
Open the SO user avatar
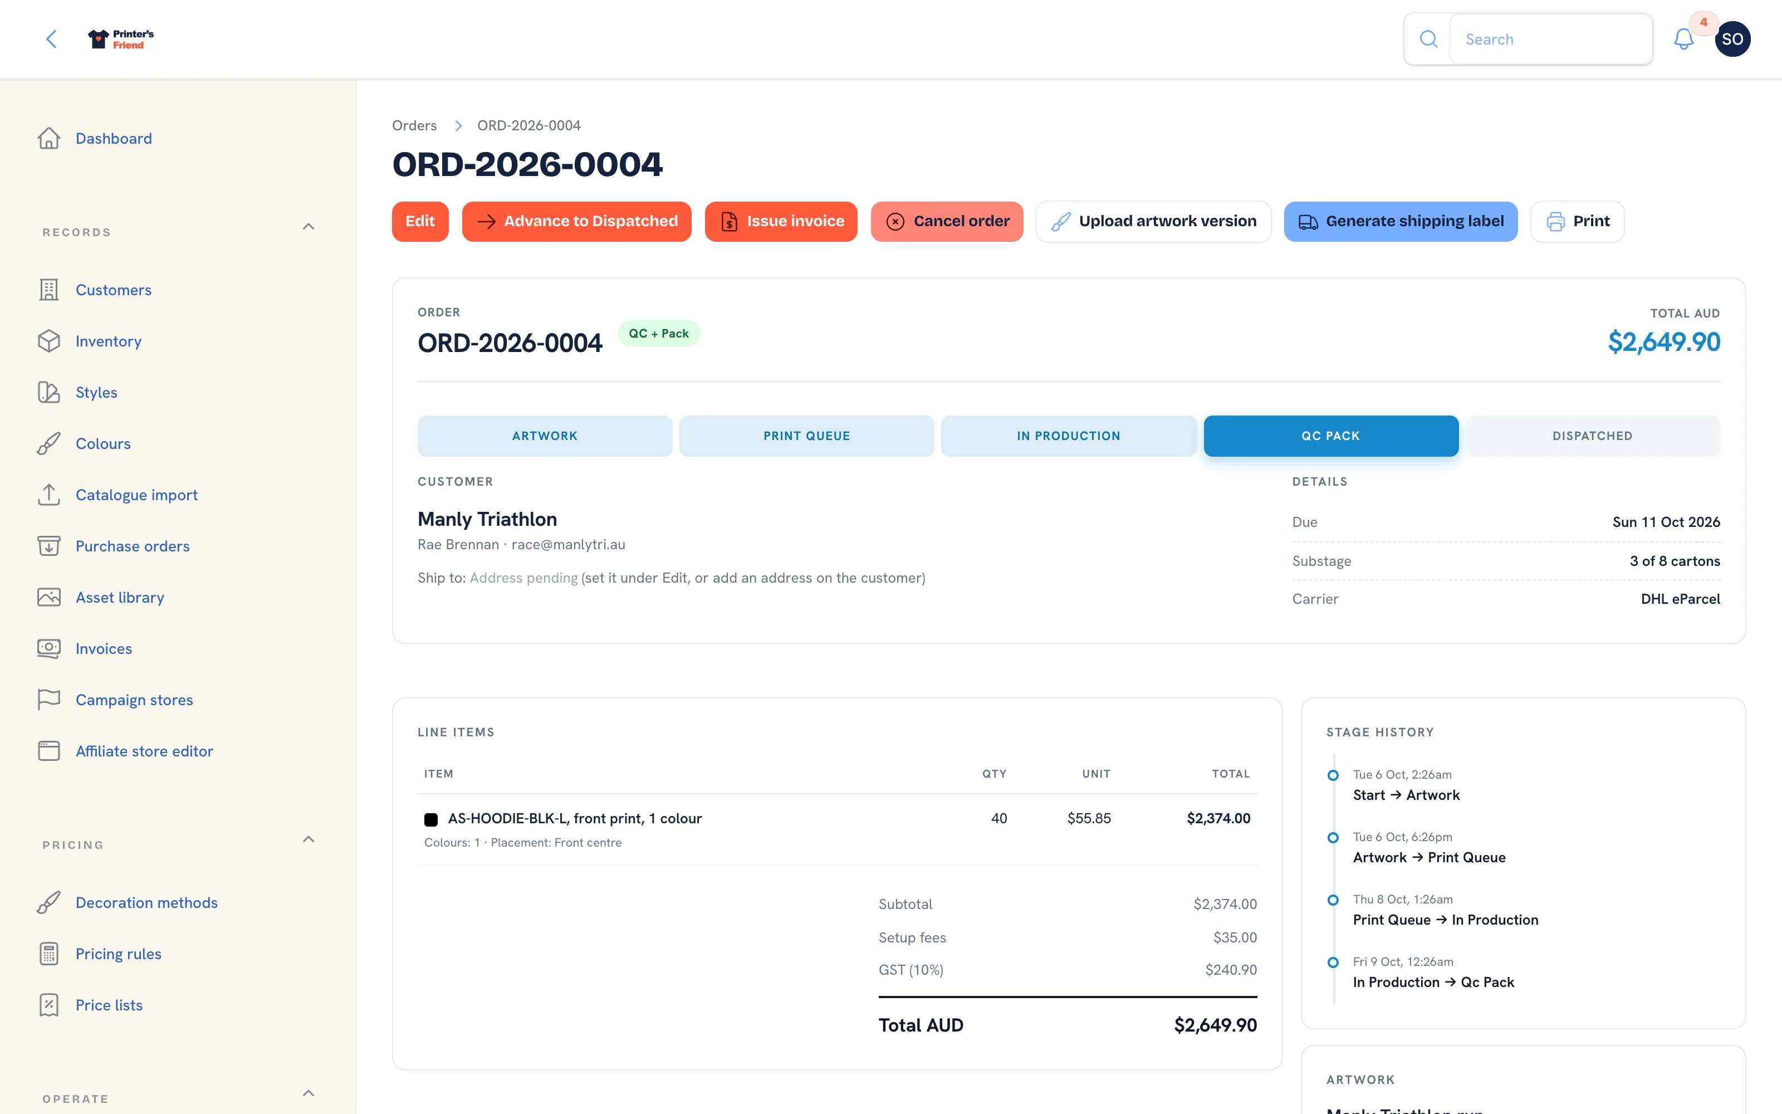coord(1732,39)
